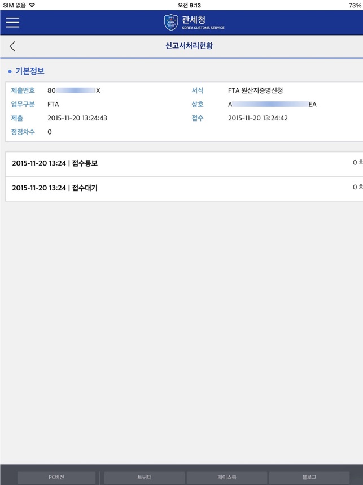The width and height of the screenshot is (363, 485).
Task: Open the 트위터 footer button
Action: (x=145, y=477)
